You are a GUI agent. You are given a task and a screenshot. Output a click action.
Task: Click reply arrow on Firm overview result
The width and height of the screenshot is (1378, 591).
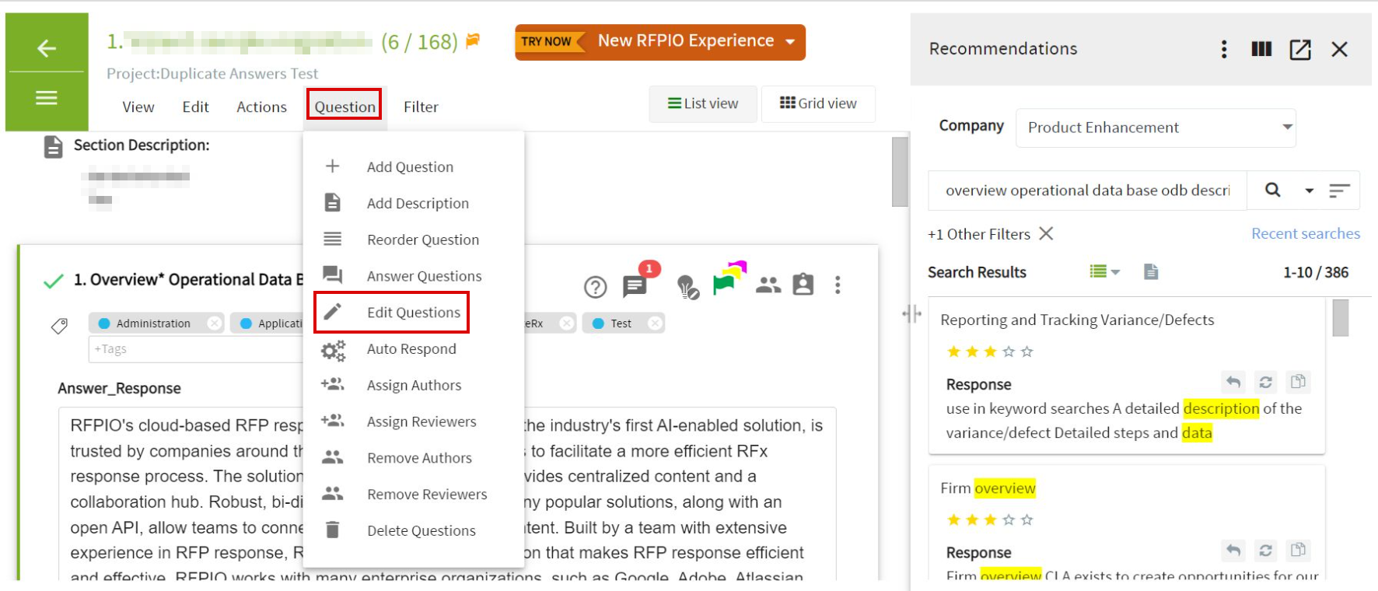pos(1233,551)
